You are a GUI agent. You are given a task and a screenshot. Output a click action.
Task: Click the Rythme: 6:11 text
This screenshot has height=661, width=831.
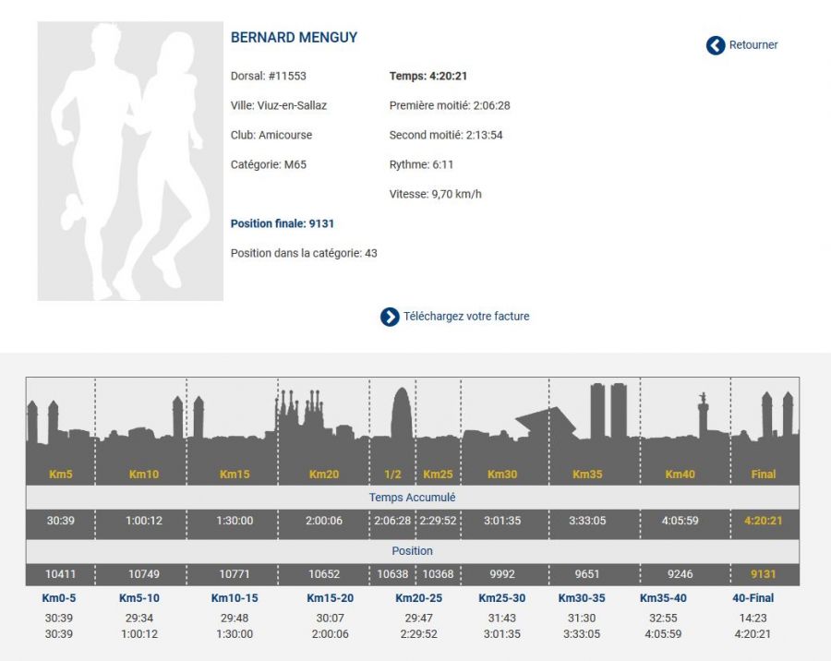[x=421, y=165]
